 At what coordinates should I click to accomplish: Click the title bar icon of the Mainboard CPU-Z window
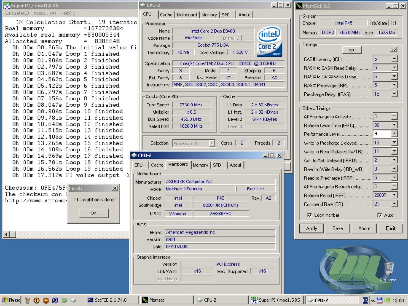pos(134,155)
